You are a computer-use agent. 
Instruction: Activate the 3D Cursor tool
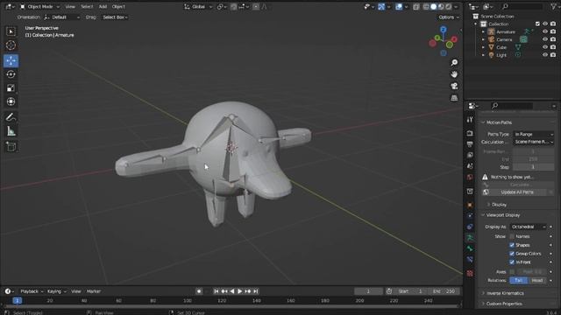tap(11, 45)
